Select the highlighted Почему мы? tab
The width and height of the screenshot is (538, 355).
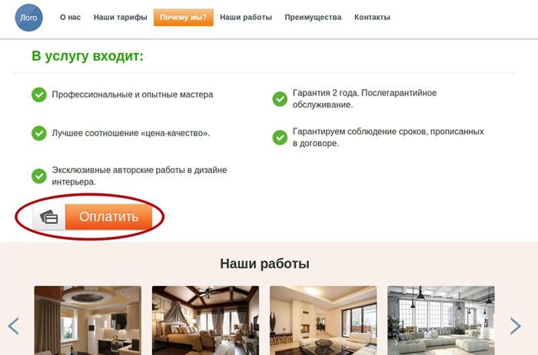point(184,18)
